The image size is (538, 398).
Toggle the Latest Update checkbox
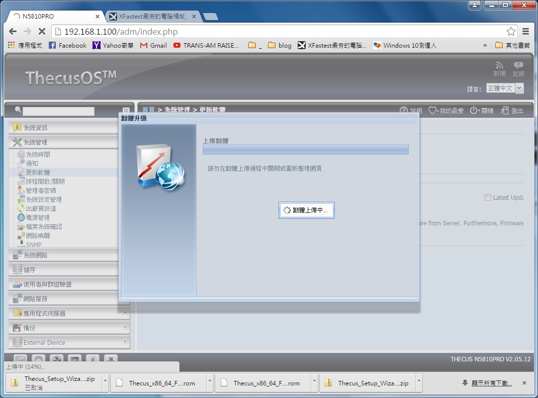pos(488,197)
